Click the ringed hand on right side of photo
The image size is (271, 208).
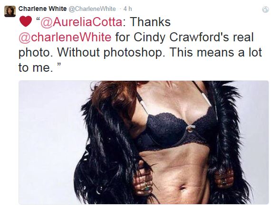(x=224, y=179)
